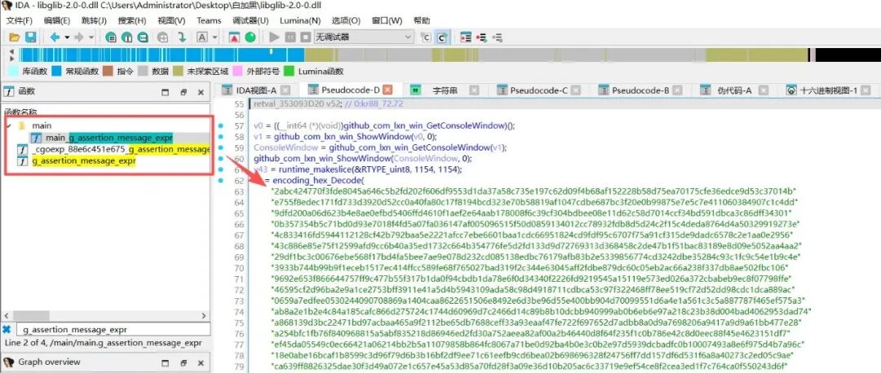
Task: Open the 文件(F) menu
Action: tap(19, 20)
